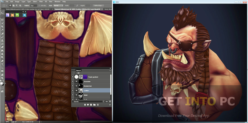Select the Pen tool

tap(2, 61)
